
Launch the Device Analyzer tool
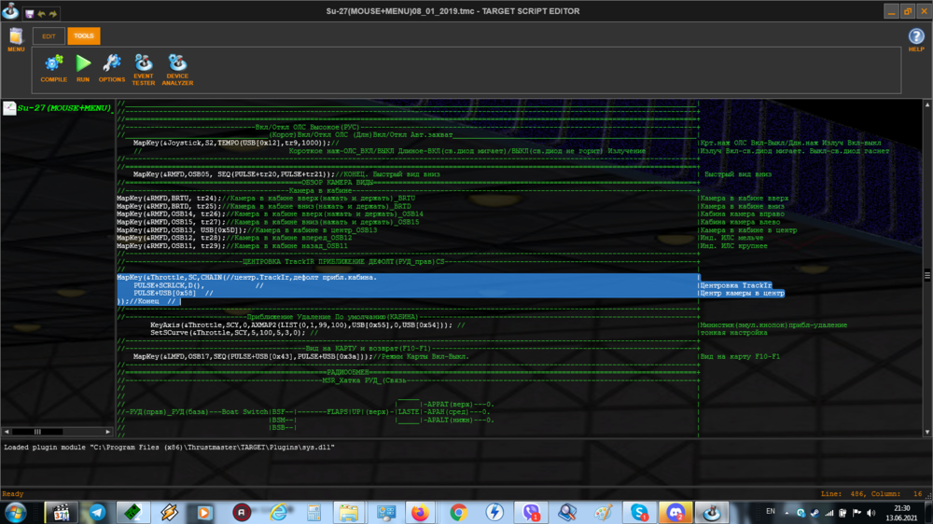pyautogui.click(x=177, y=62)
